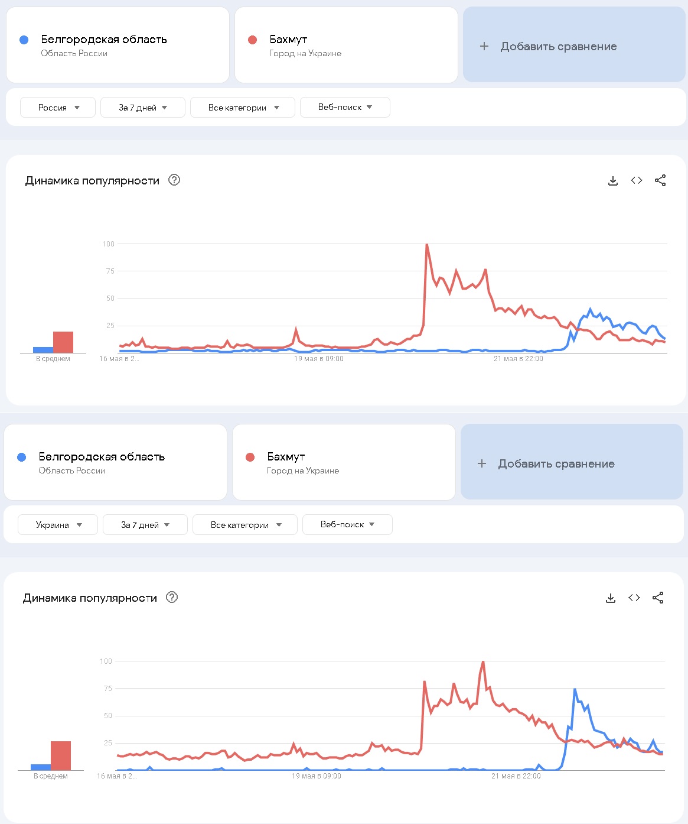Viewport: 688px width, 824px height.
Task: Open help tooltip beside bottom Динамика популярности
Action: pos(172,598)
